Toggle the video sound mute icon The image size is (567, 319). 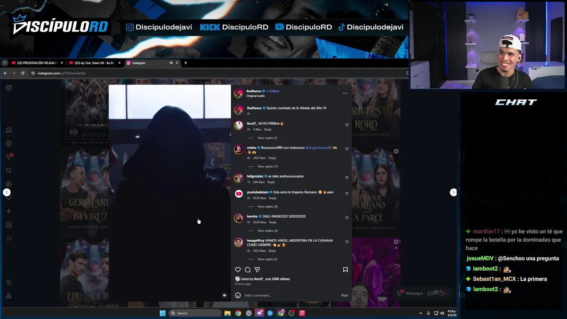(x=225, y=295)
